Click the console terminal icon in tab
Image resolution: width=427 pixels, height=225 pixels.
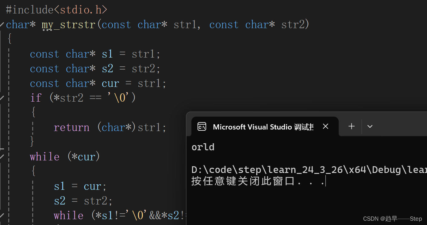(202, 126)
